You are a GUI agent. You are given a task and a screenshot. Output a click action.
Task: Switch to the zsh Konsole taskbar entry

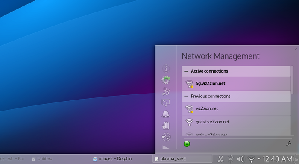tap(12, 158)
